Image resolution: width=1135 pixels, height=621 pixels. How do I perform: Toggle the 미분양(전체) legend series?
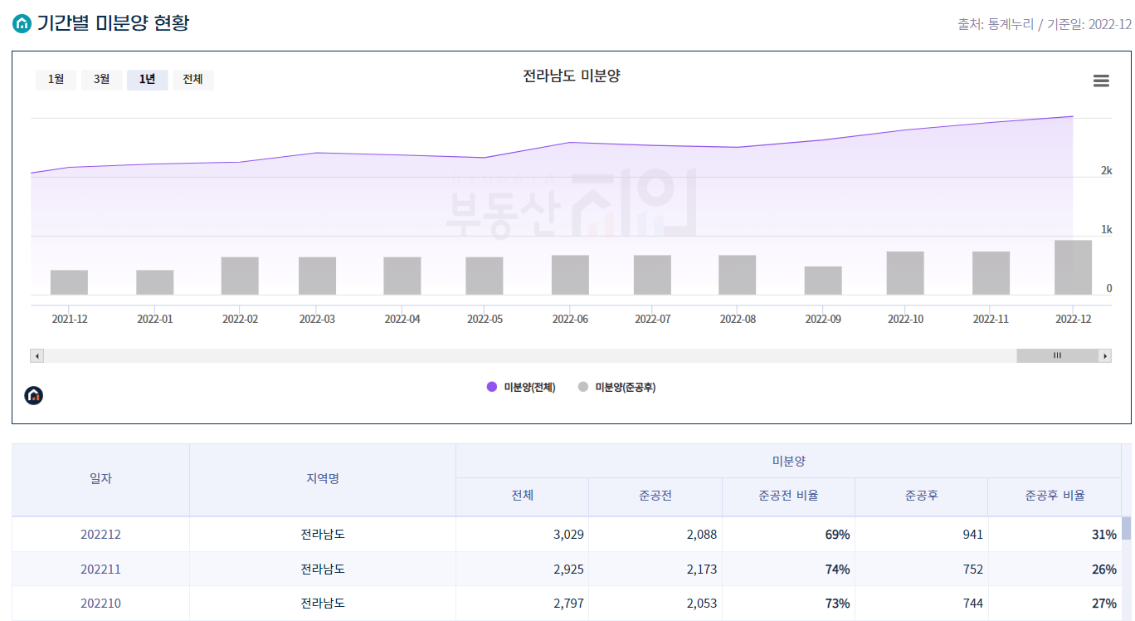[521, 387]
